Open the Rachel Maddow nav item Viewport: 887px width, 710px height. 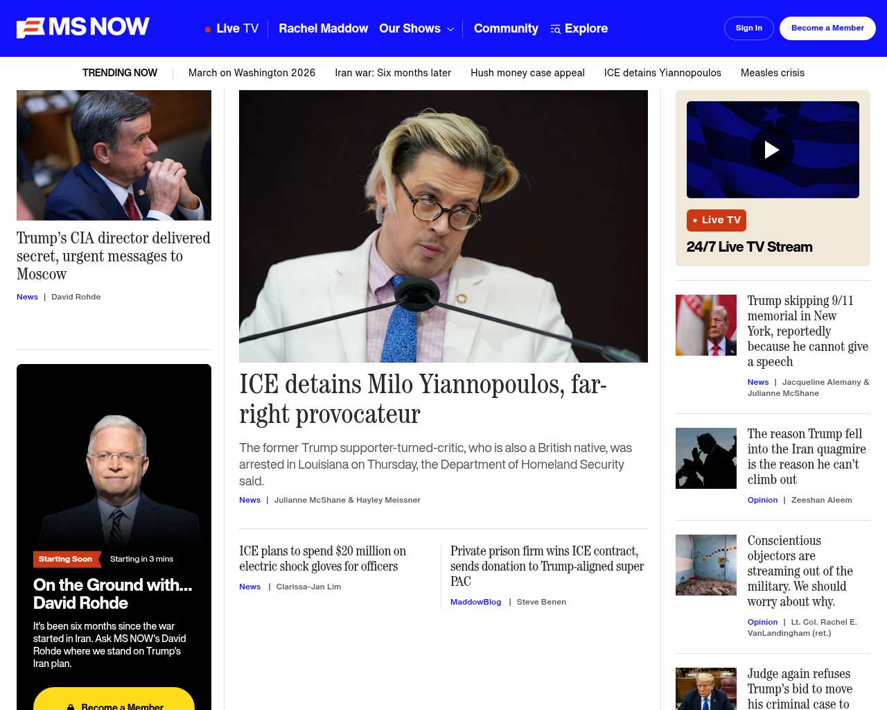[x=324, y=28]
